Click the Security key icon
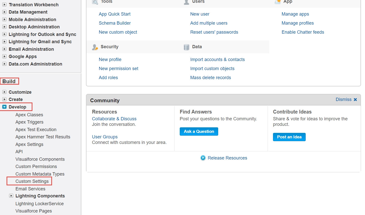This screenshot has height=215, width=365. point(95,47)
